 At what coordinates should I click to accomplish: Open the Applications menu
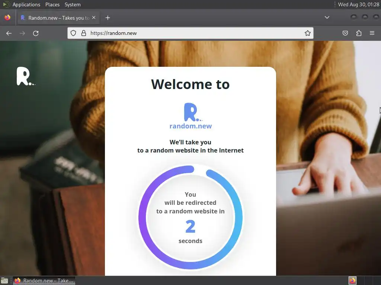point(26,4)
